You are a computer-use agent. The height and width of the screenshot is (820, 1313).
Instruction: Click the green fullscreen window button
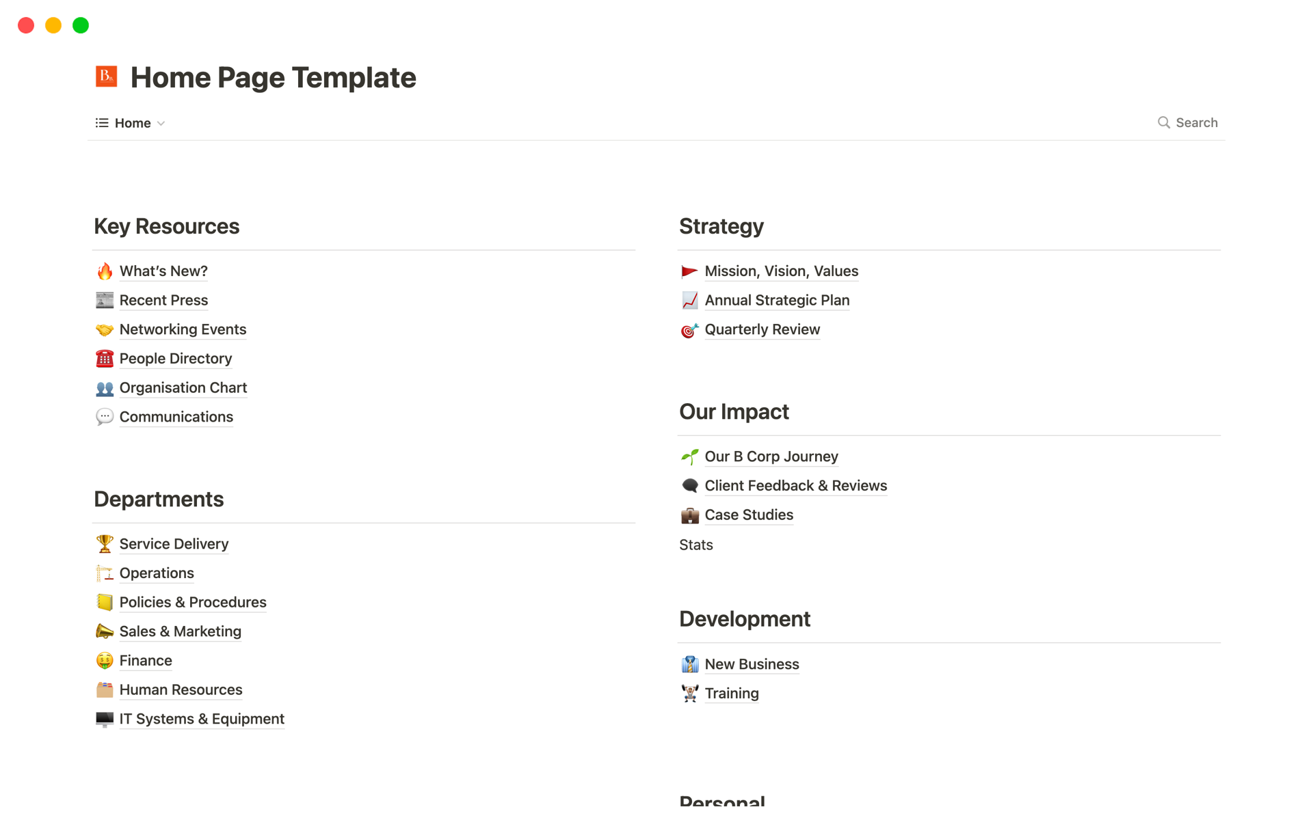pos(81,25)
